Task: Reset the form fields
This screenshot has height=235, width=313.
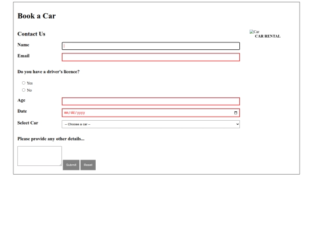Action: (88, 165)
